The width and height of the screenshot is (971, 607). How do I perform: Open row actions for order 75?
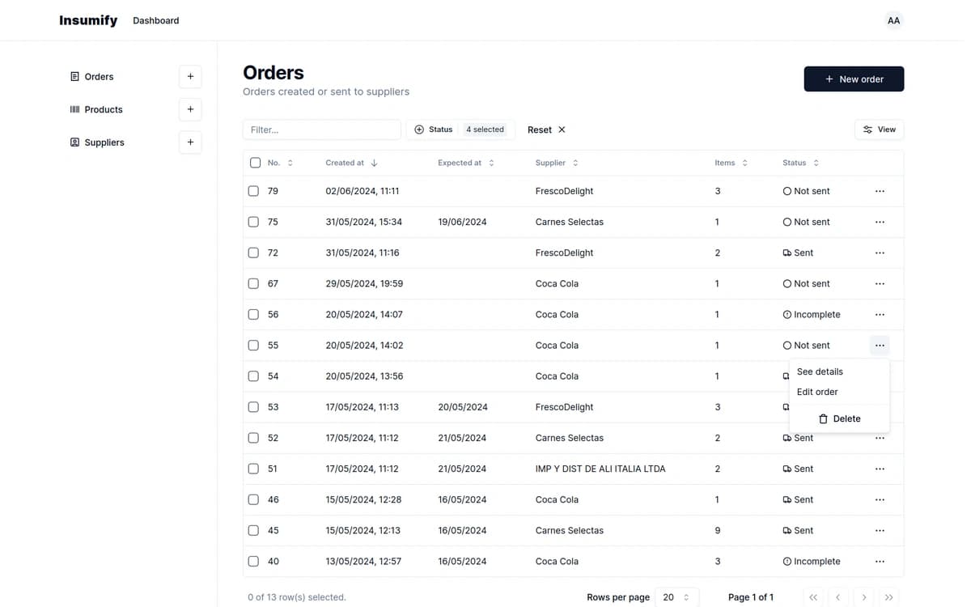(x=880, y=222)
